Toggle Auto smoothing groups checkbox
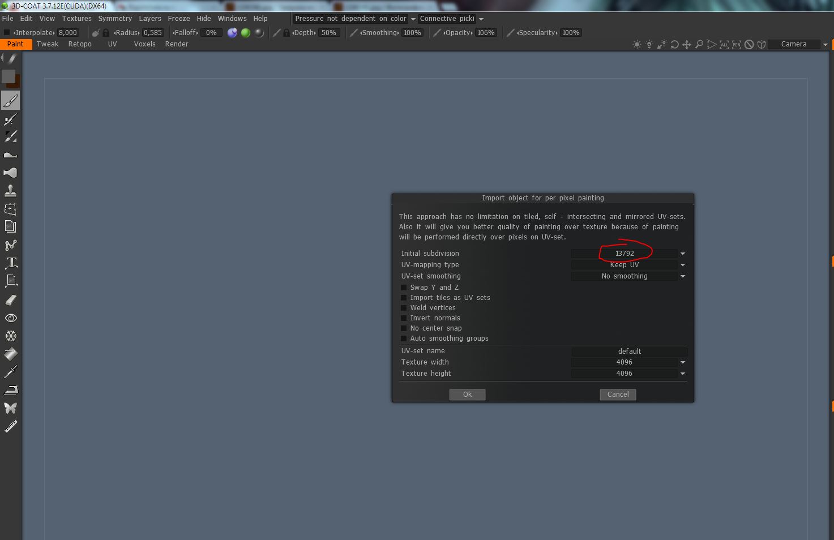This screenshot has height=540, width=834. coord(404,338)
